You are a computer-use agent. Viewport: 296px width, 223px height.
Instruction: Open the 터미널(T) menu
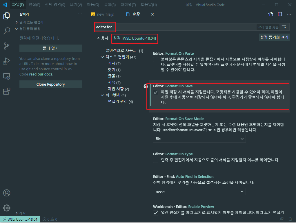[128, 5]
